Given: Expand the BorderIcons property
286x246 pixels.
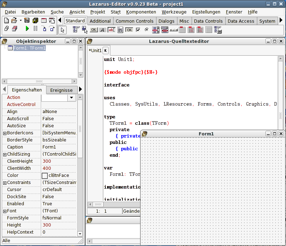Looking at the screenshot, I should coord(5,133).
